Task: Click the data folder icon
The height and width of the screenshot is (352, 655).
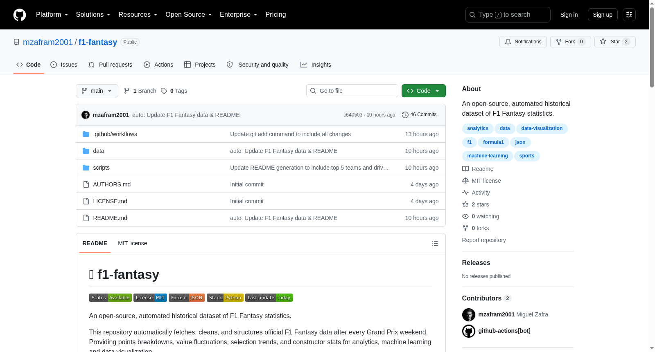Action: (86, 151)
